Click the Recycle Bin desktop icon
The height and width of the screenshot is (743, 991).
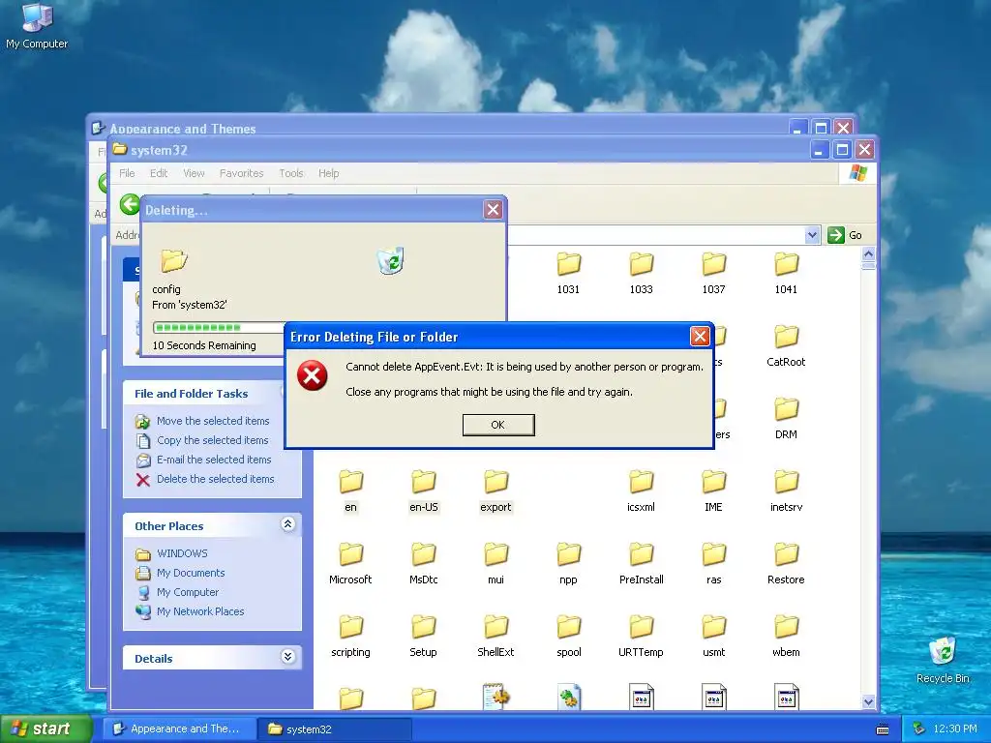(943, 660)
